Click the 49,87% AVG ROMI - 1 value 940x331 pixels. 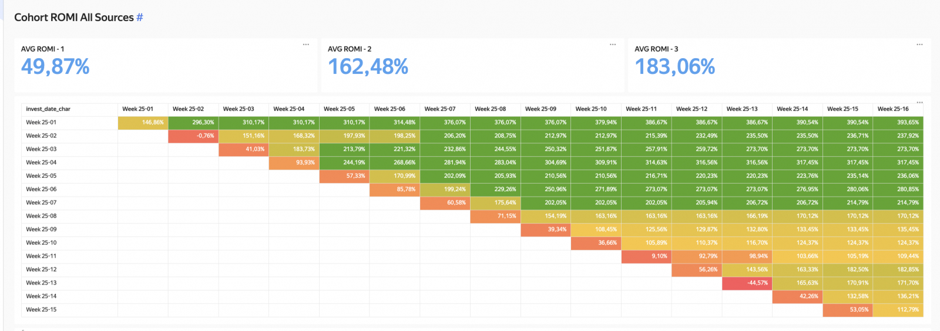55,67
